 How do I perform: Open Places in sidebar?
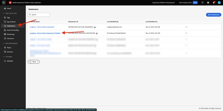point(9,48)
